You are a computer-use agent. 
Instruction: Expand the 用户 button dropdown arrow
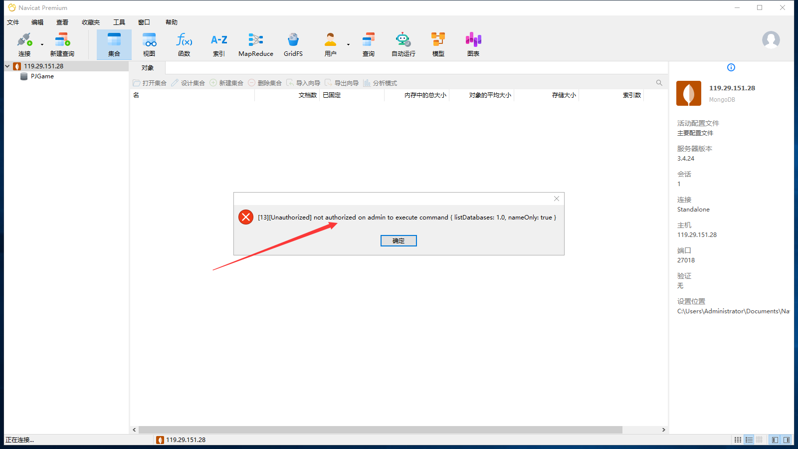[x=348, y=44]
